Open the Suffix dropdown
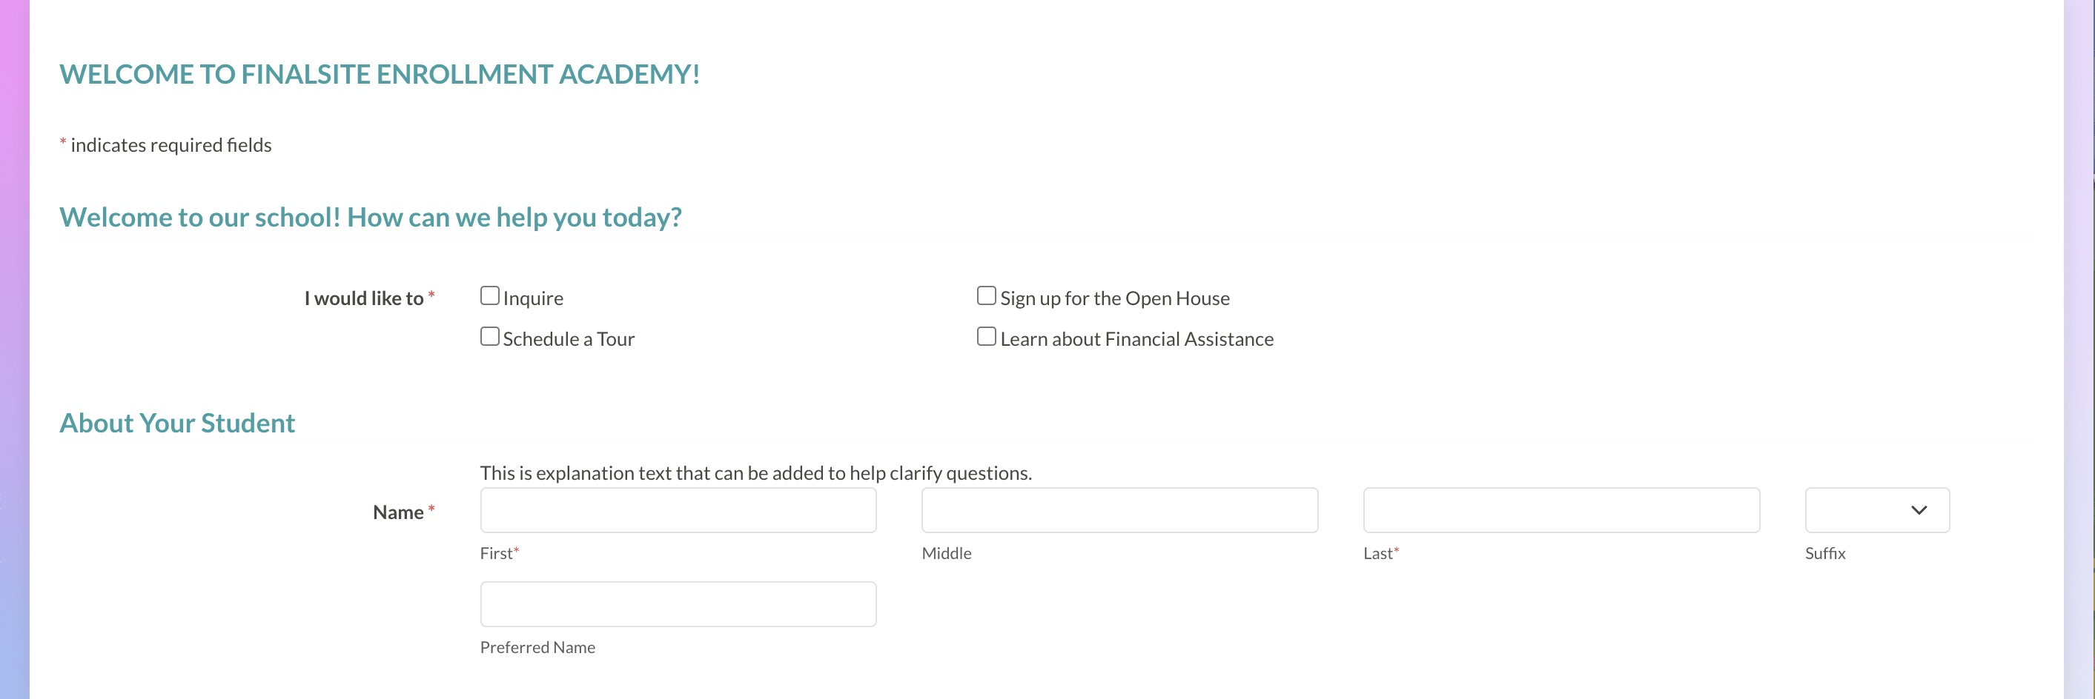This screenshot has width=2095, height=699. click(x=1876, y=510)
